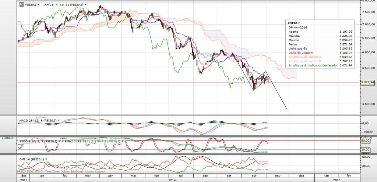Viewport: 377px width, 182px height.
Task: Click the 8 000,00 price axis label
Action: click(x=369, y=1)
